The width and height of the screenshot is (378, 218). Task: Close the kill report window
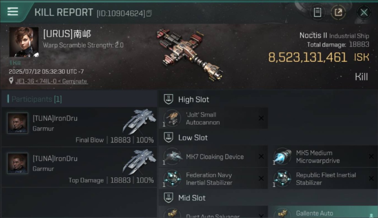pyautogui.click(x=364, y=12)
